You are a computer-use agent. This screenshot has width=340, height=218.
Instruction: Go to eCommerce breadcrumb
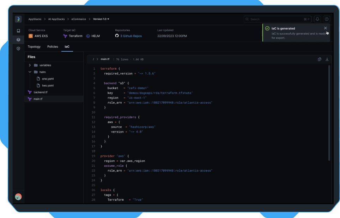pos(79,19)
